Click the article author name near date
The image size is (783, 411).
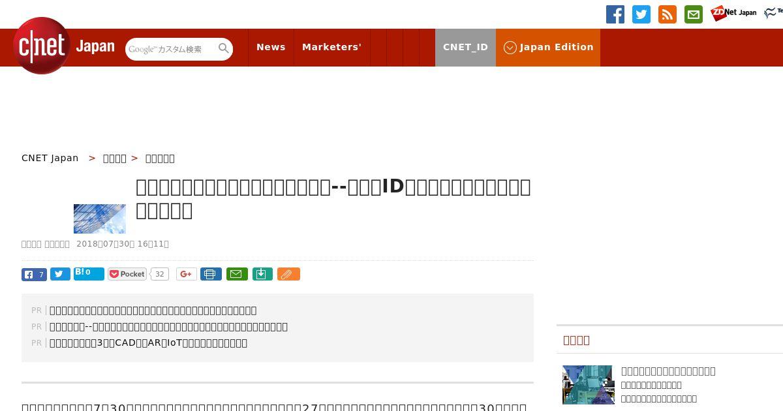[45, 244]
